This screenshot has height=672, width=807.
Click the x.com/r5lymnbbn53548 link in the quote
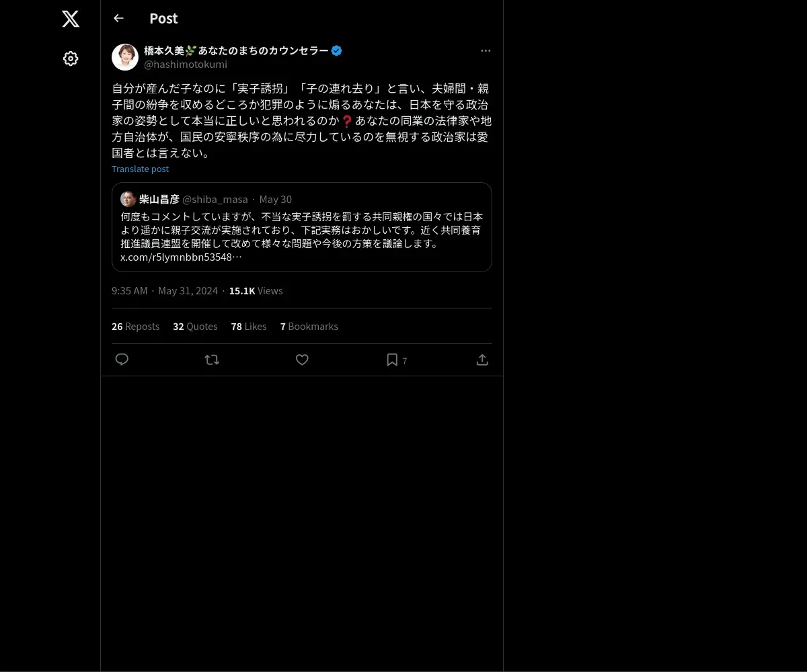[x=181, y=257]
